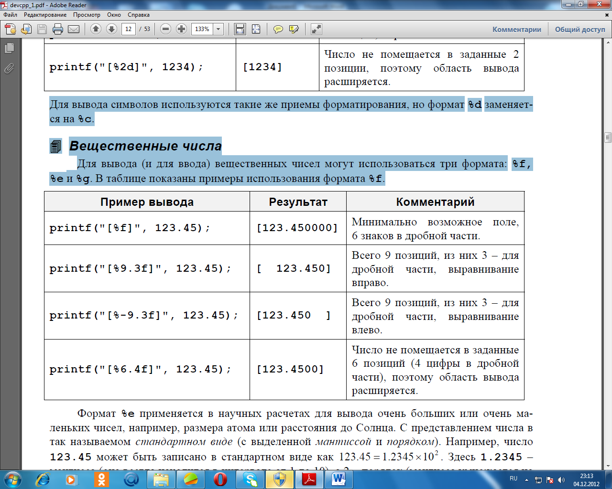Viewport: 612px width, 489px height.
Task: Add a sticky note comment
Action: point(278,29)
